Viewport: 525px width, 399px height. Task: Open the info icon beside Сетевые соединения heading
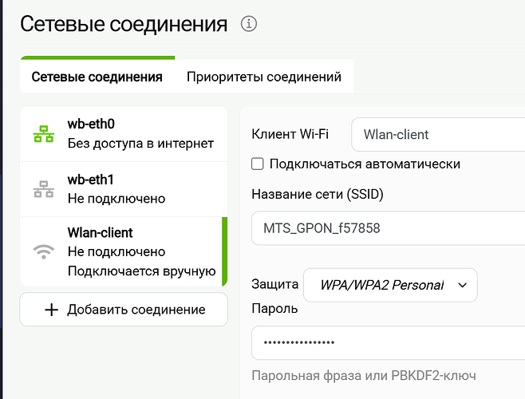(x=249, y=24)
